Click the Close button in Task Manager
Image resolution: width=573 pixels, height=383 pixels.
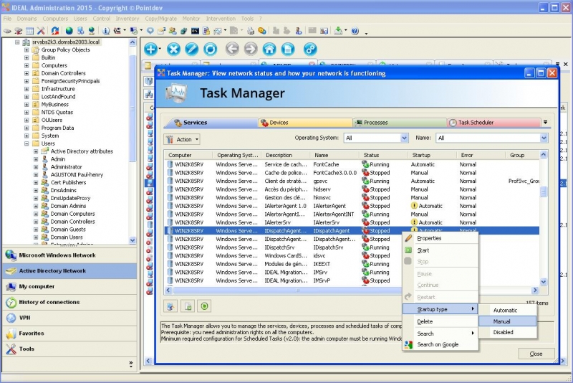(x=536, y=354)
